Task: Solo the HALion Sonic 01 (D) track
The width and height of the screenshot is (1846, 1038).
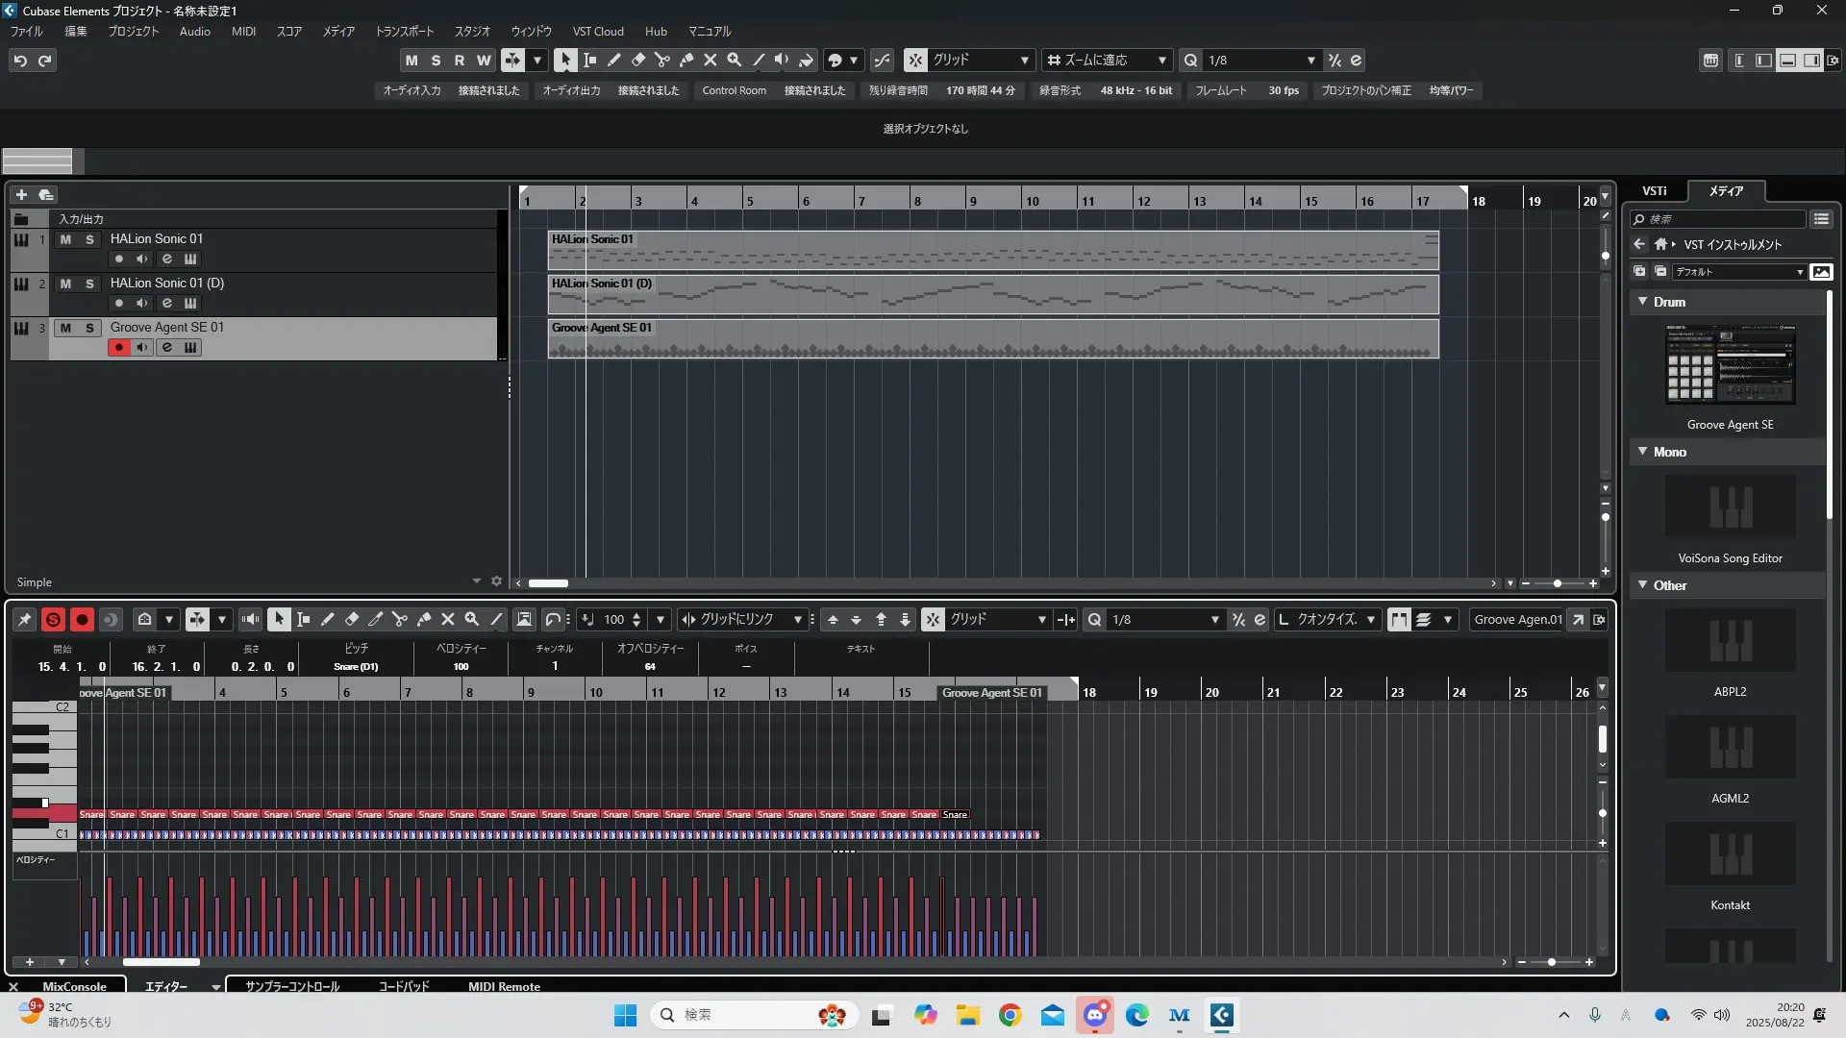Action: tap(89, 284)
